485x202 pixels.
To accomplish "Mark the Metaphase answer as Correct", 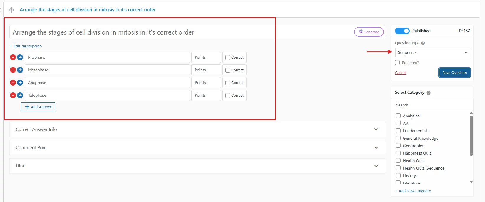I will 228,70.
